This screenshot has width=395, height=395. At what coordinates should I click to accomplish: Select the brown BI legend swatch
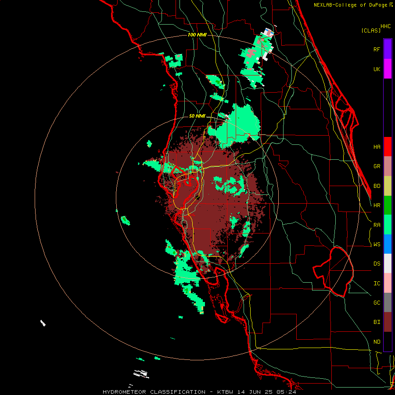click(x=388, y=322)
